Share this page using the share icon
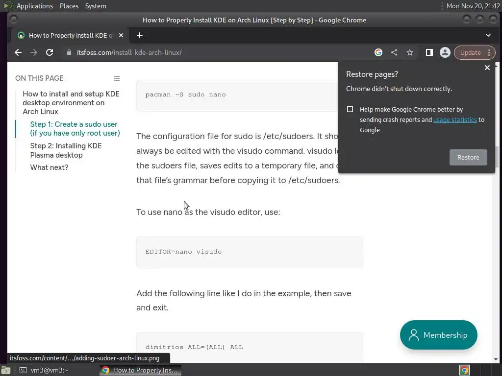 [394, 52]
